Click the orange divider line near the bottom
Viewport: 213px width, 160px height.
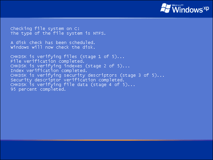tap(106, 140)
